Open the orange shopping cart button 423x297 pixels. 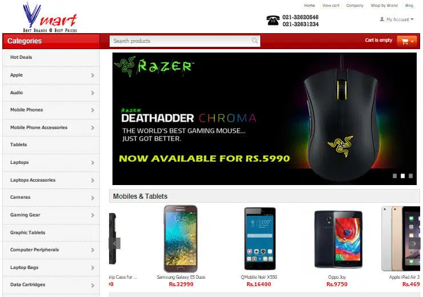pos(407,41)
